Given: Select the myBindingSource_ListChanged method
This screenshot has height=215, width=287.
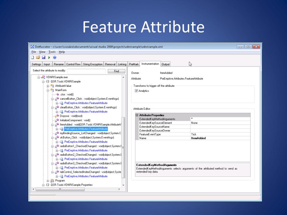Looking at the screenshot, I should tap(91, 133).
